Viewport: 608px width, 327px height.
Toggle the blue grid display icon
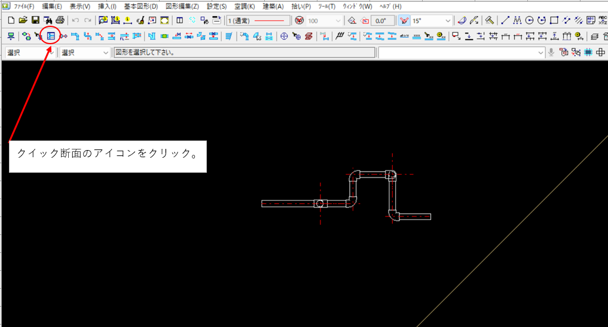click(588, 52)
